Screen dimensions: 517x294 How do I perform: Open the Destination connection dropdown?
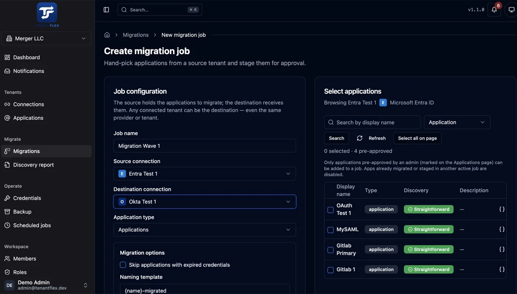[x=205, y=202]
